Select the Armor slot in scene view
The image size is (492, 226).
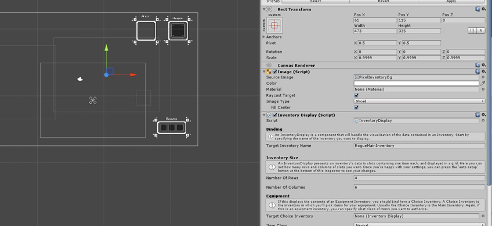[x=146, y=31]
